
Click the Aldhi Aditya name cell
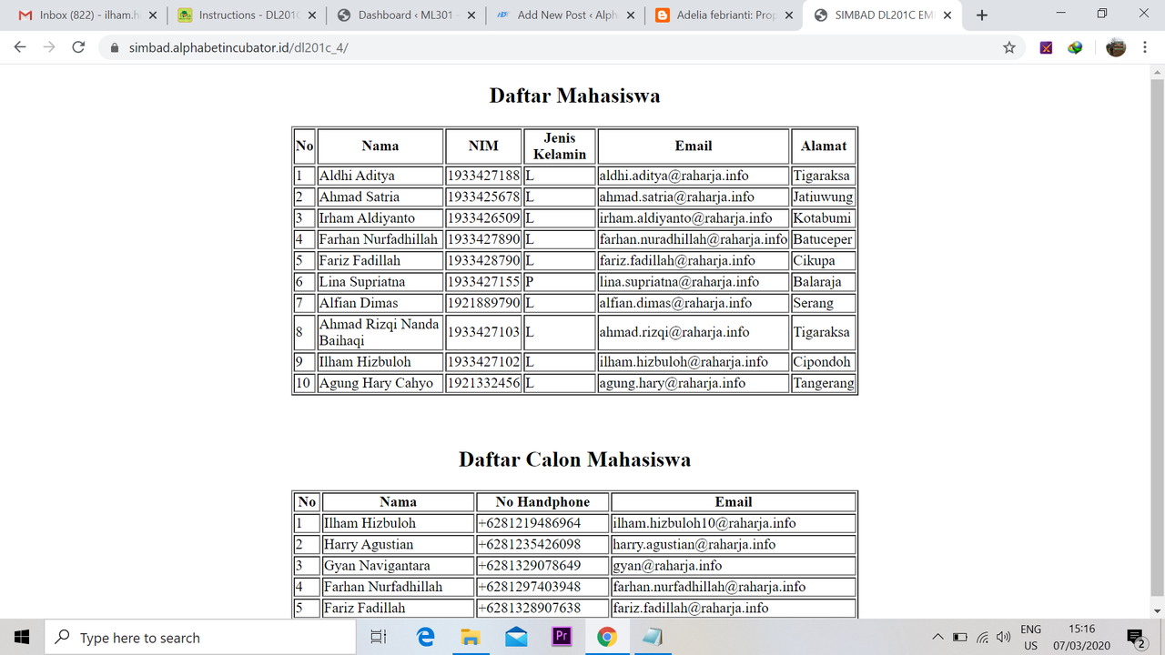coord(380,176)
